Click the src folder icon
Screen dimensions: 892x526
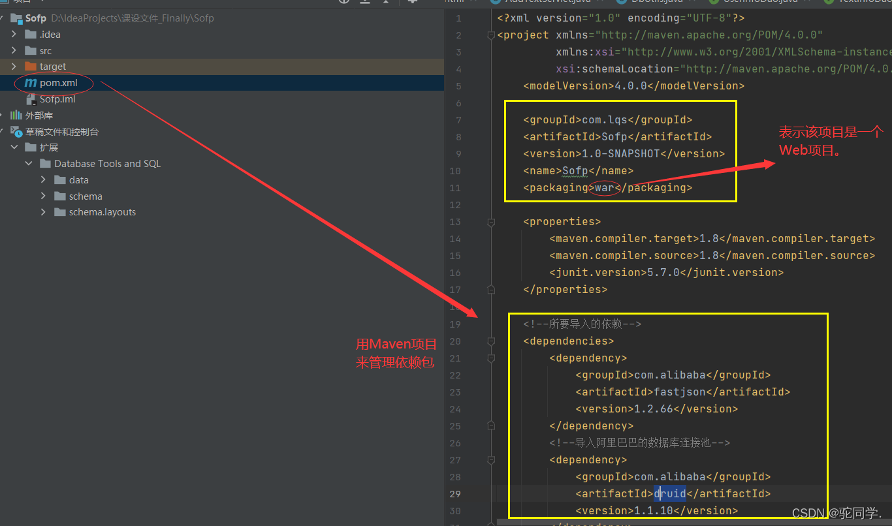coord(31,50)
